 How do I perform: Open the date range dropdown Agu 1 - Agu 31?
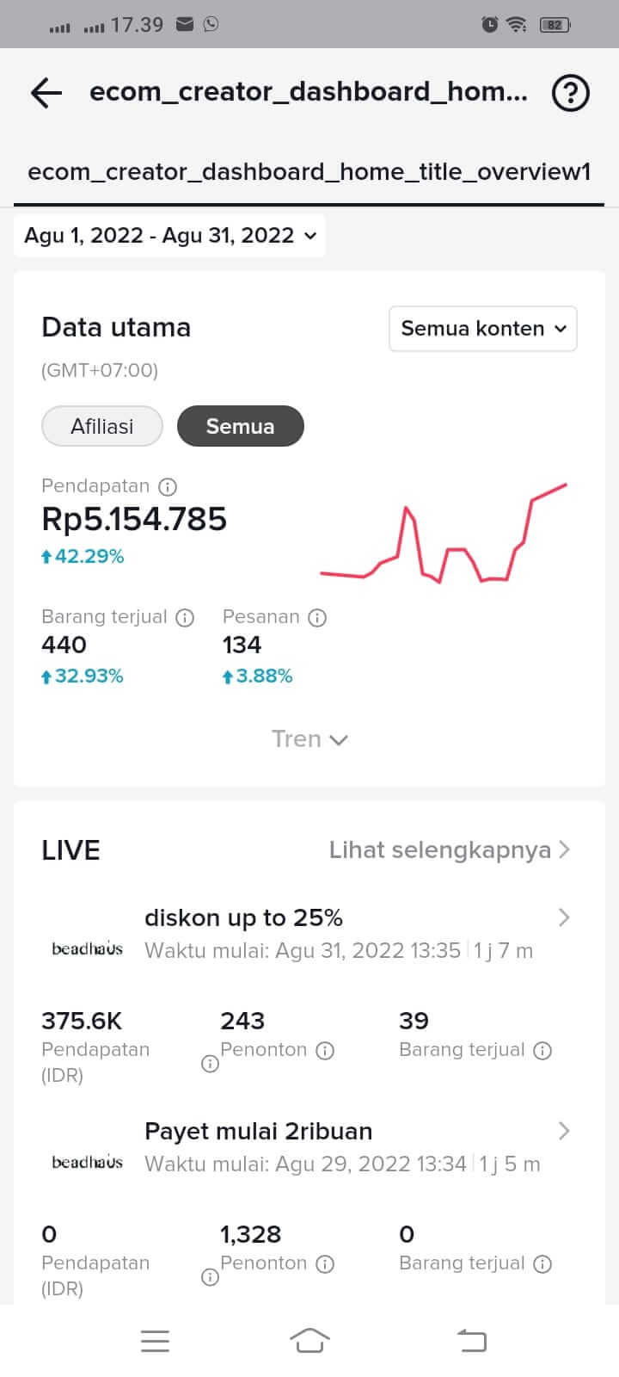170,236
